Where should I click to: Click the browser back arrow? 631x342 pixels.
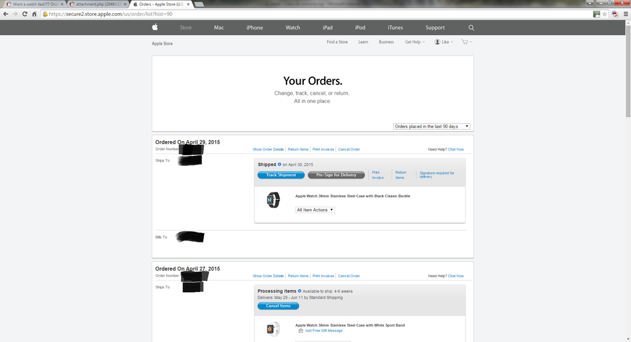click(6, 14)
